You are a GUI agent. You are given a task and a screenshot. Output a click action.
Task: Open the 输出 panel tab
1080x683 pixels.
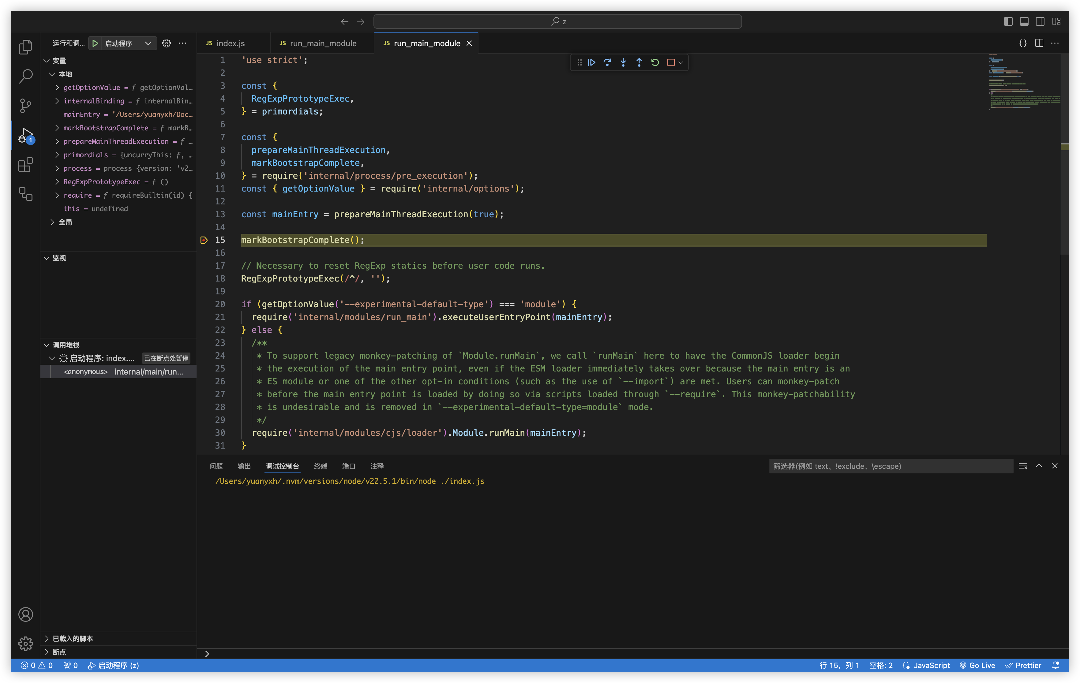(244, 466)
